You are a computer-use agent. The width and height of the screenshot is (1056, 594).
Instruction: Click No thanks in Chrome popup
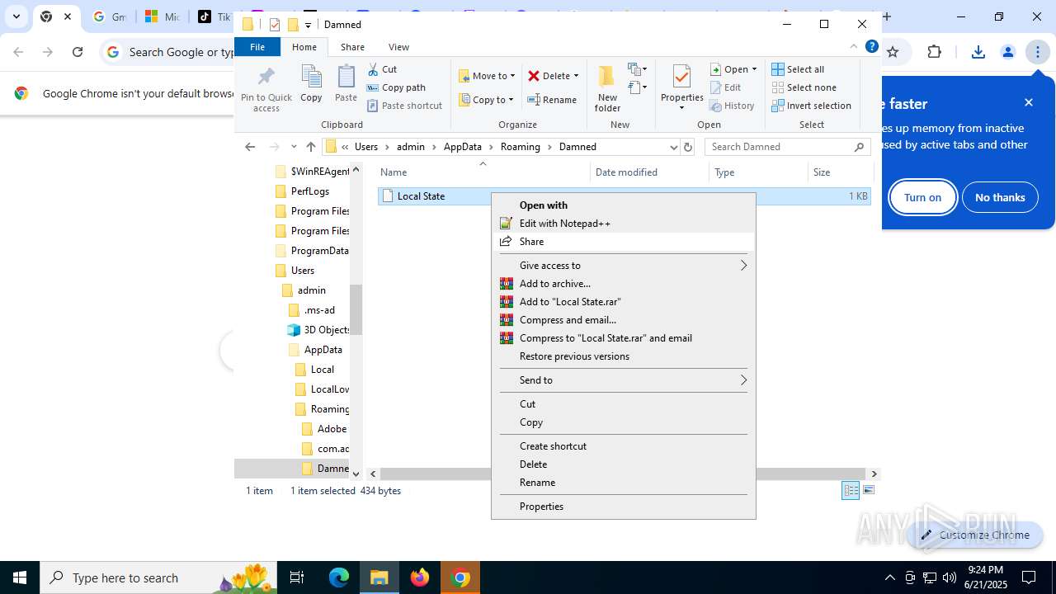[x=1000, y=197]
